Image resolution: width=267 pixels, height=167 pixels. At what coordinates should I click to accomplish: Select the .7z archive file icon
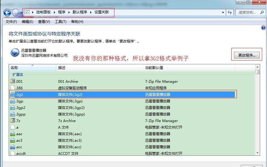click(x=13, y=121)
